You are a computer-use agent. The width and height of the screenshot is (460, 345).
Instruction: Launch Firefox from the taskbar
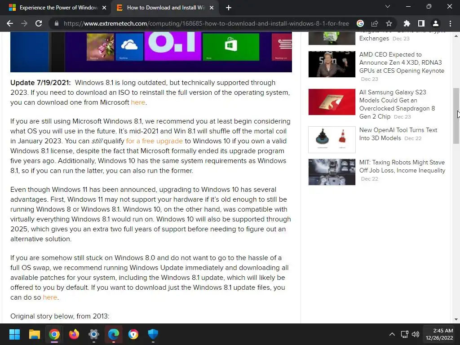(74, 334)
